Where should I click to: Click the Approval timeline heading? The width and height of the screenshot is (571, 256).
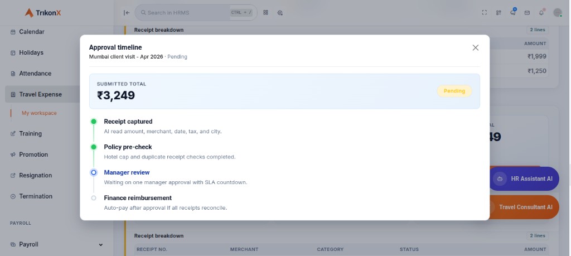(115, 47)
